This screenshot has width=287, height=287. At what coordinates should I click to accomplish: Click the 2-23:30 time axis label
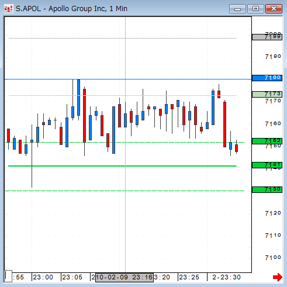pyautogui.click(x=226, y=277)
